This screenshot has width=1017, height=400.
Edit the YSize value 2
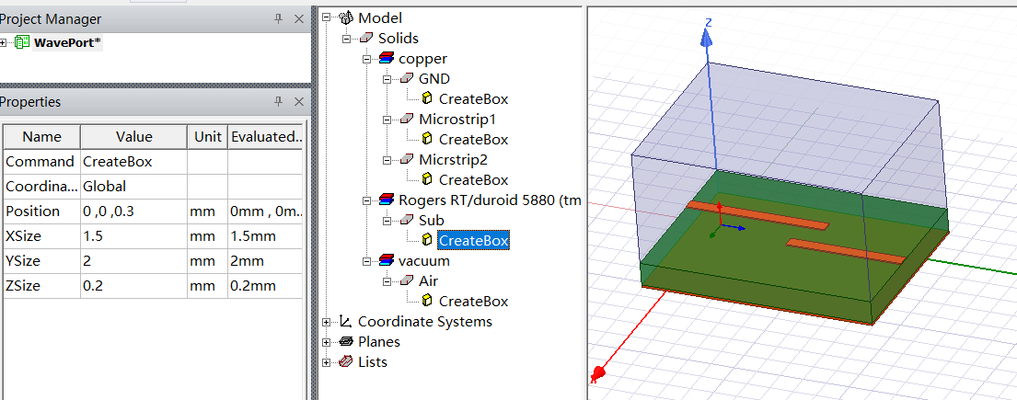tap(134, 260)
